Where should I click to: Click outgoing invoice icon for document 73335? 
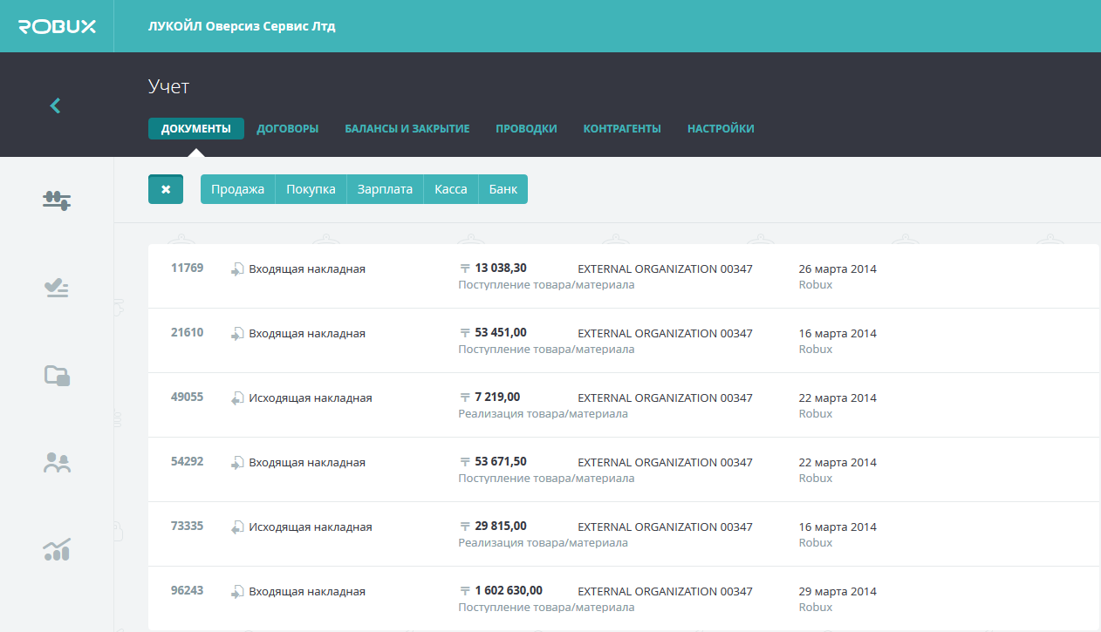pyautogui.click(x=236, y=527)
